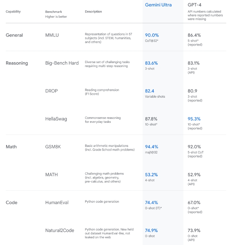Click the GPT-4 column header
Viewport: 229px width, 245px height.
tap(194, 5)
